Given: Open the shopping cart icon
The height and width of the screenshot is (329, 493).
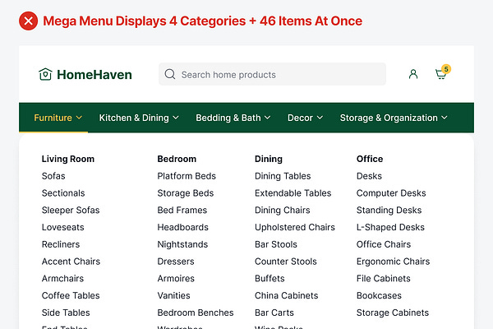Looking at the screenshot, I should [441, 74].
